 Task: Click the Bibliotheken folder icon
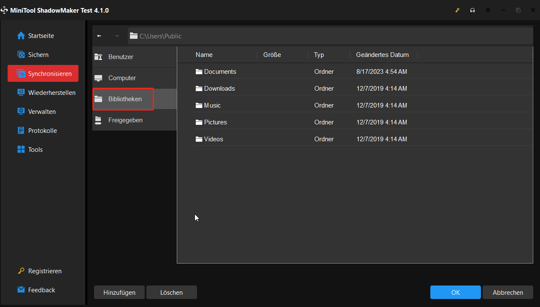98,99
